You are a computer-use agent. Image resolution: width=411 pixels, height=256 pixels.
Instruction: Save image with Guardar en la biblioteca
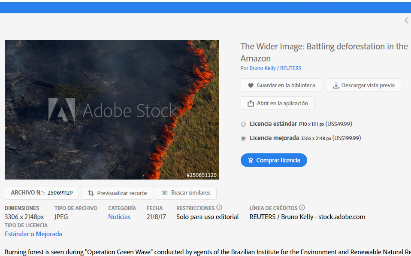pos(281,85)
